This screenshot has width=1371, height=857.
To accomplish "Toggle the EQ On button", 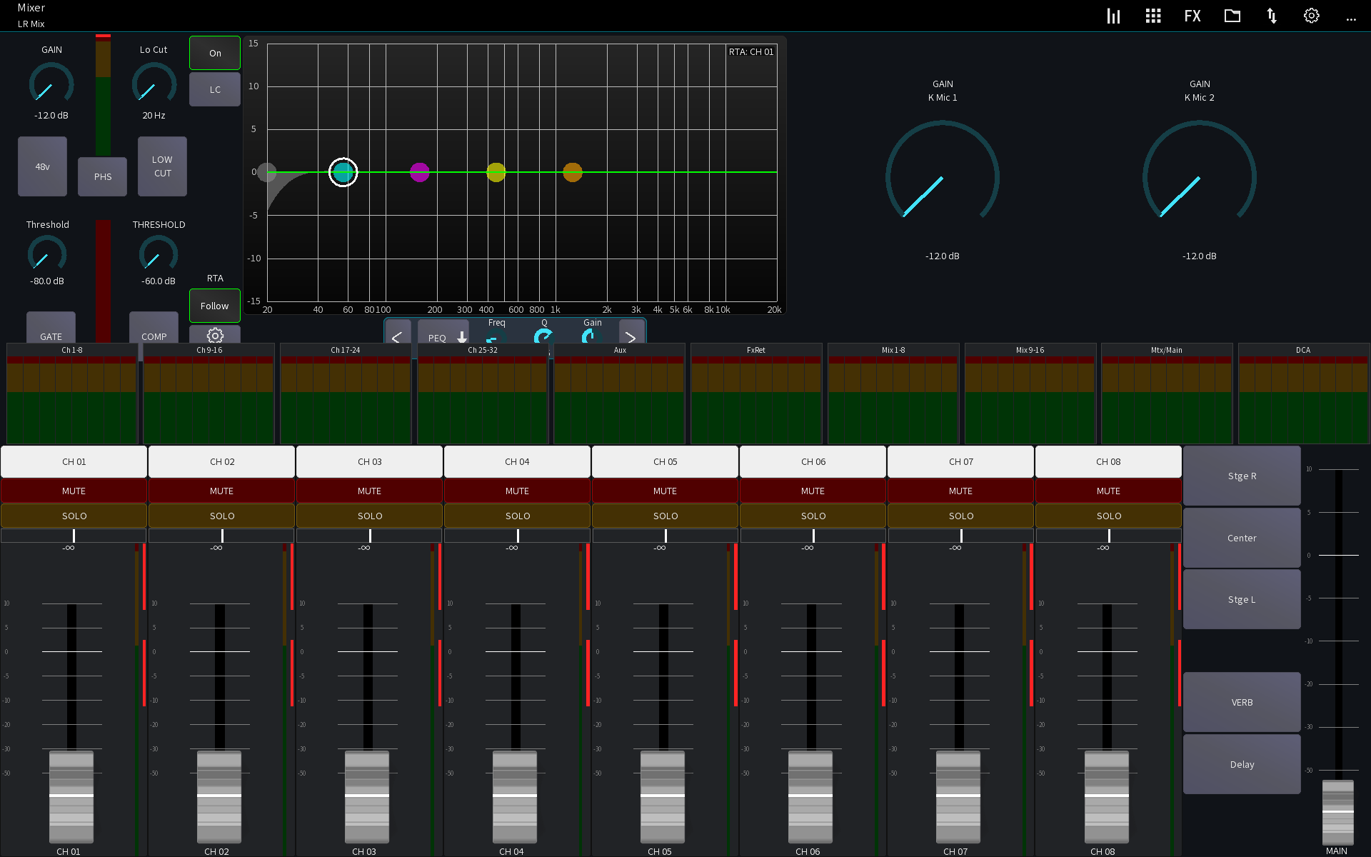I will pyautogui.click(x=214, y=52).
